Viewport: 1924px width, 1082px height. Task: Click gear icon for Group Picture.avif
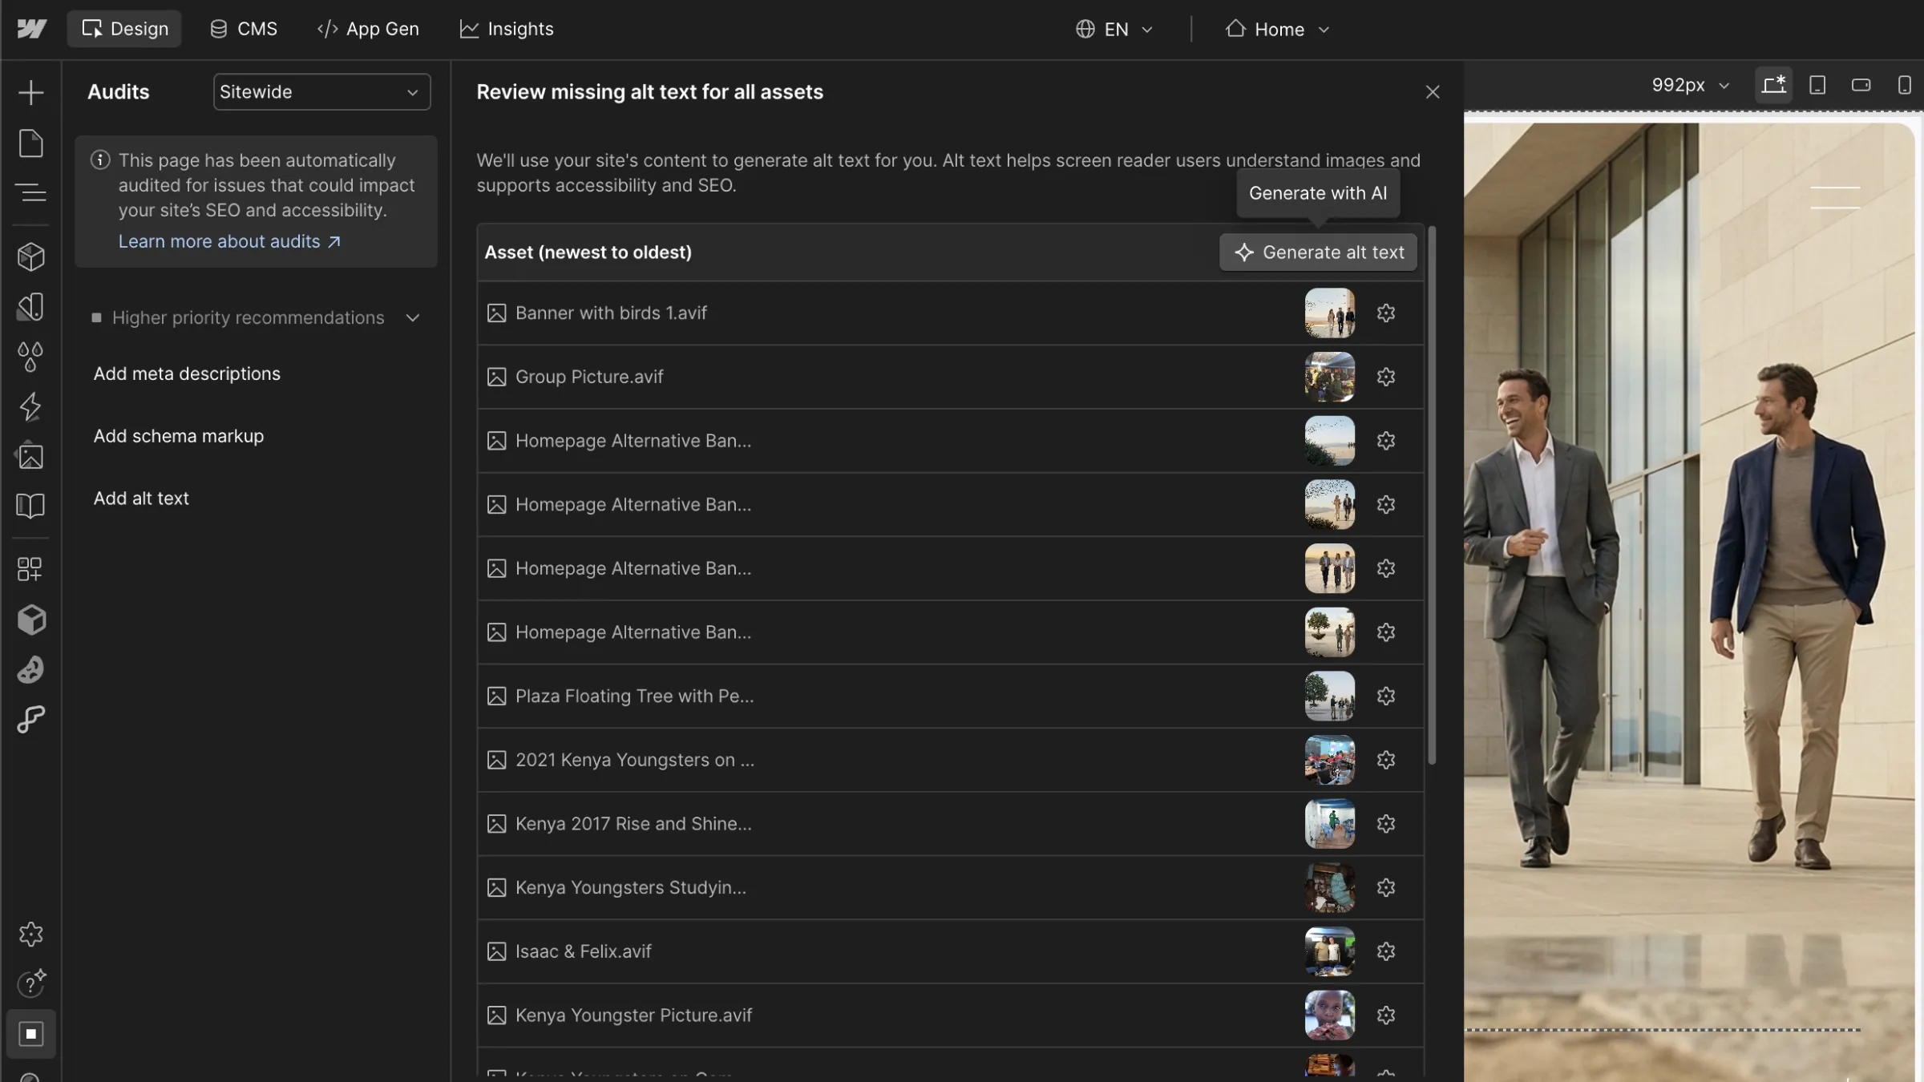tap(1386, 377)
